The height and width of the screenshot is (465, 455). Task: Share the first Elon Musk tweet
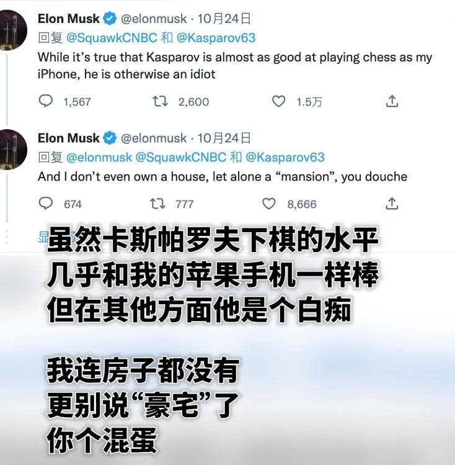[x=392, y=101]
